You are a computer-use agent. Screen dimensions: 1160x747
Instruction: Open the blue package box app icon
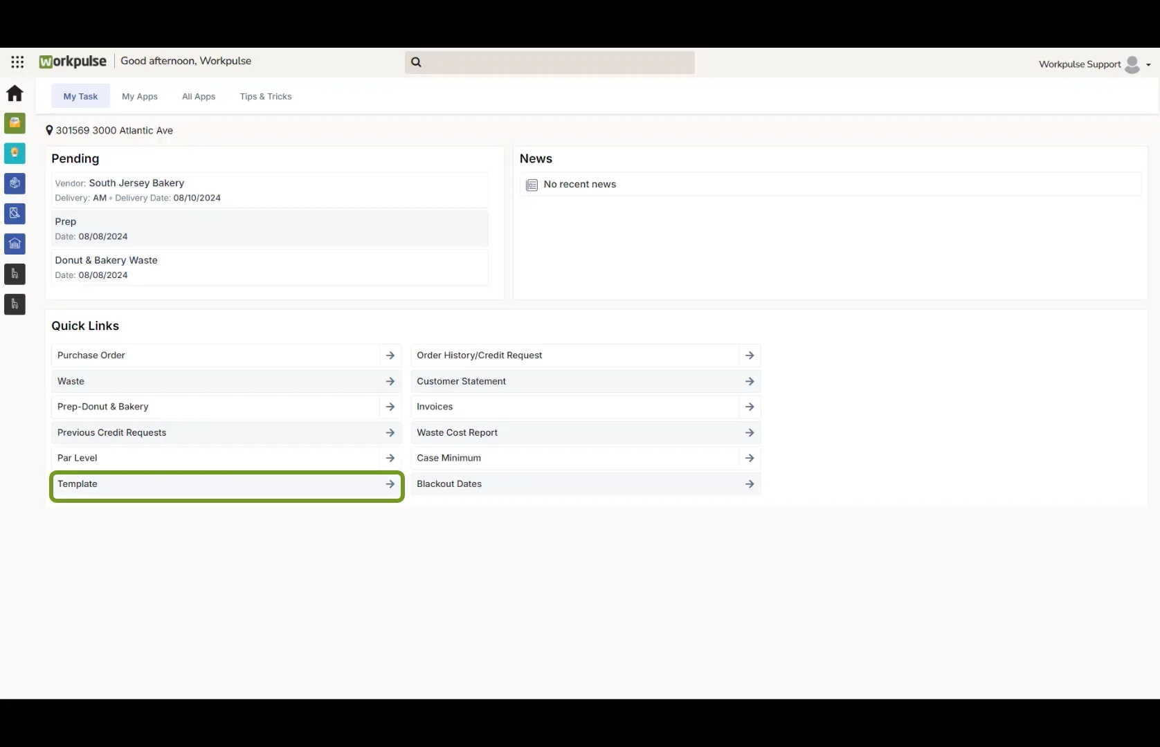tap(15, 183)
